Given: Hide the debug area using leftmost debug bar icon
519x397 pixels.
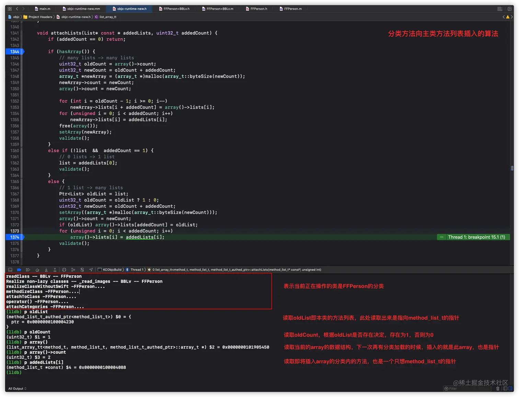Looking at the screenshot, I should (10, 270).
